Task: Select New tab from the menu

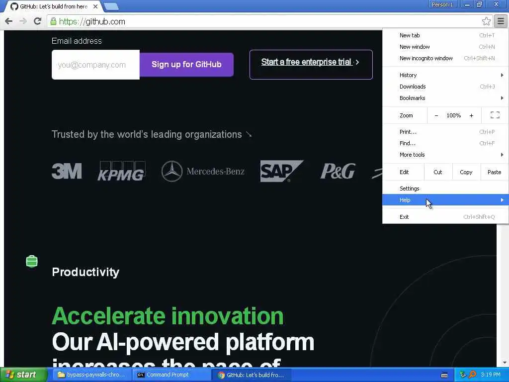Action: click(x=445, y=35)
